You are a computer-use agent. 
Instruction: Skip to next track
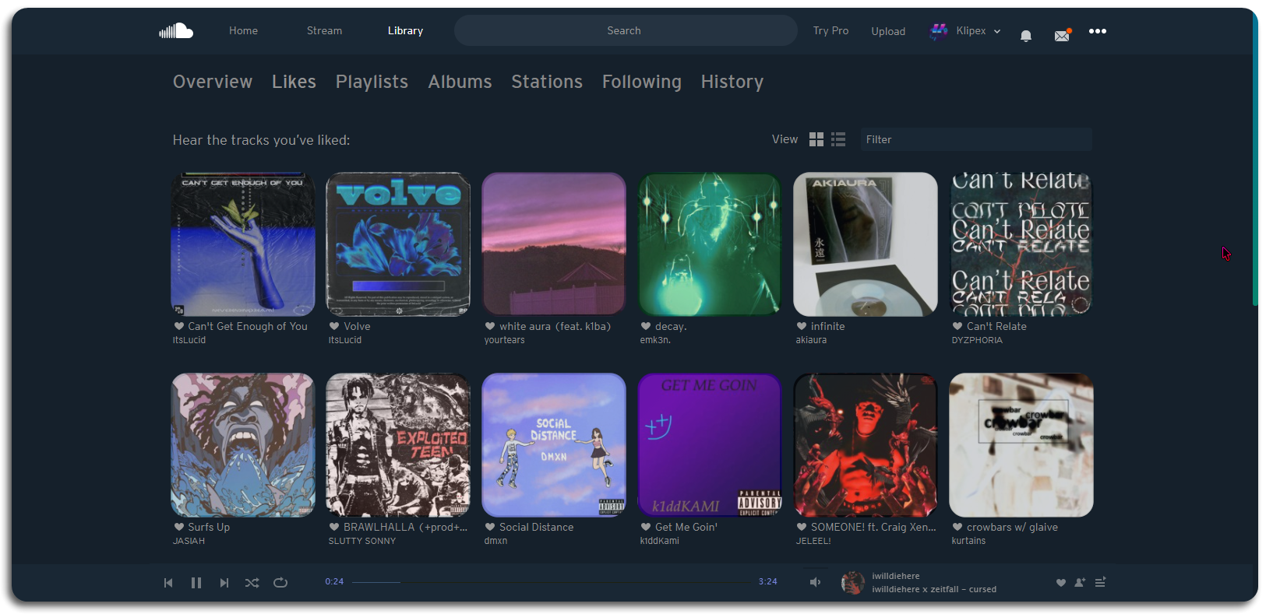point(224,583)
